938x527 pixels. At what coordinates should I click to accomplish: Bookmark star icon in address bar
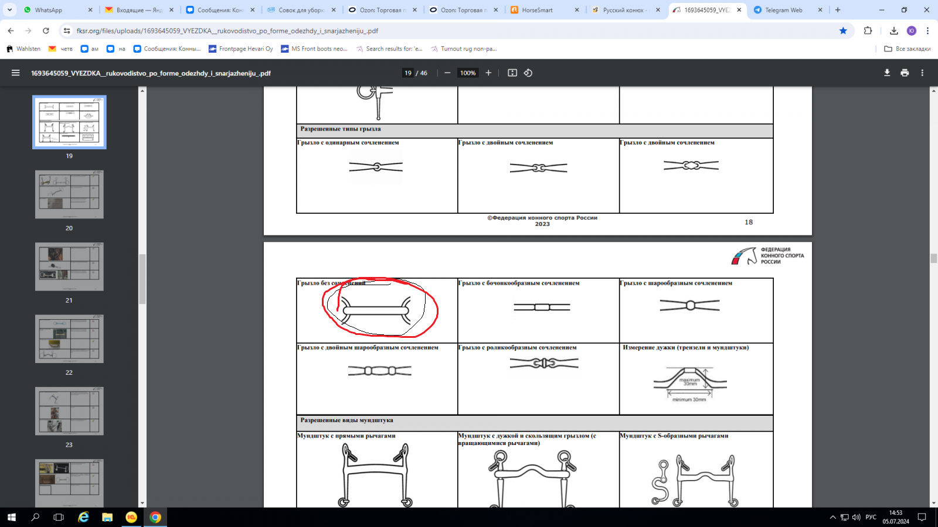843,30
